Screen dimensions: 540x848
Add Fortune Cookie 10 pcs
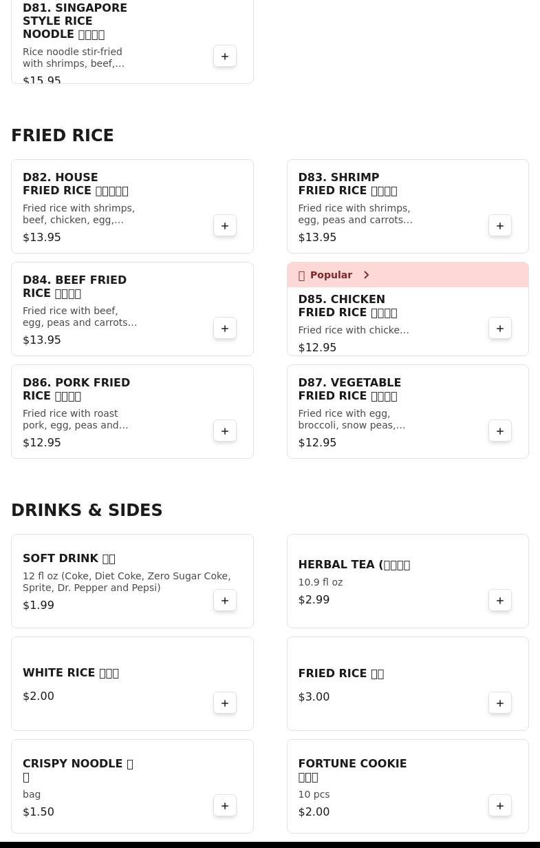[x=500, y=806]
